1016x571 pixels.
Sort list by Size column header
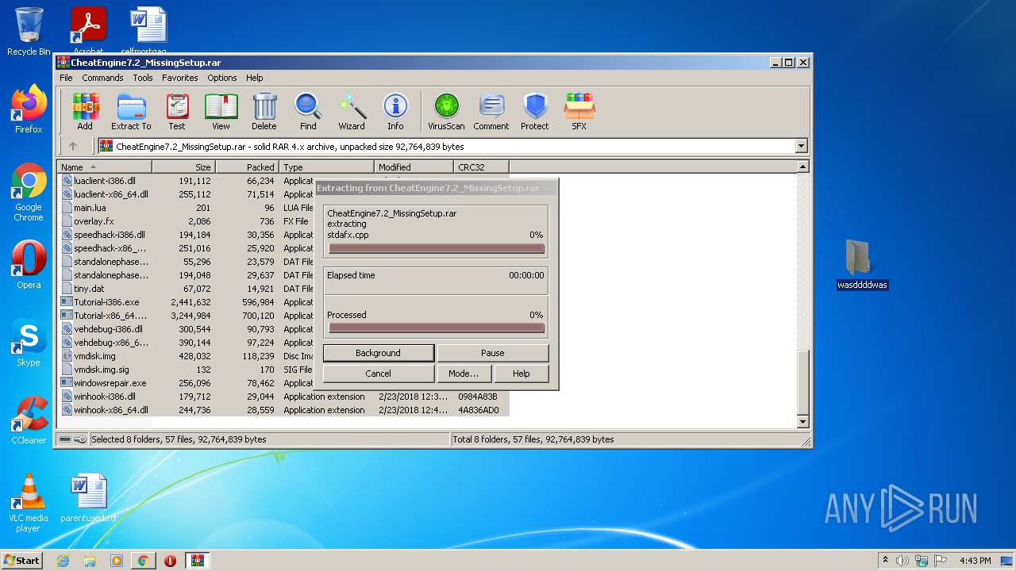tap(183, 167)
